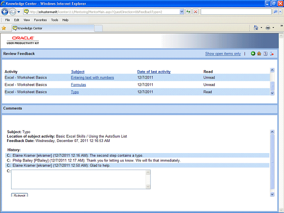Expand the toolbar overflow chevron
The width and height of the screenshot is (284, 213).
pos(282,26)
